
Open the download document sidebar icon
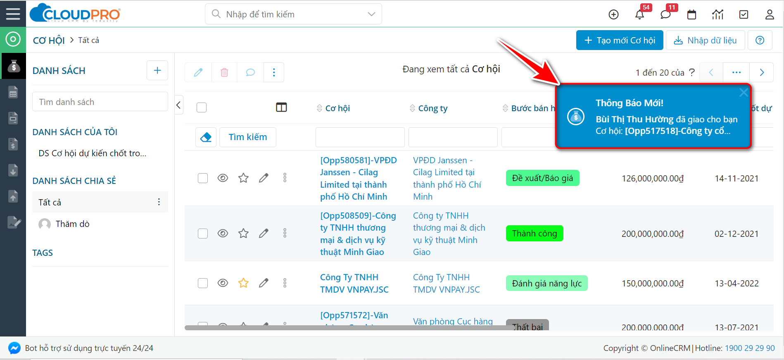click(x=13, y=170)
